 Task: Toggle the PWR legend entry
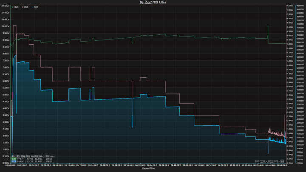click(x=36, y=7)
